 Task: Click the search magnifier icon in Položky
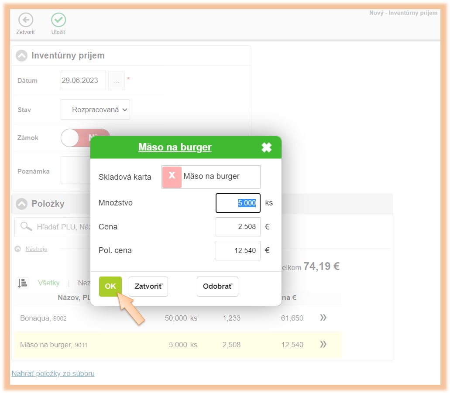(26, 226)
